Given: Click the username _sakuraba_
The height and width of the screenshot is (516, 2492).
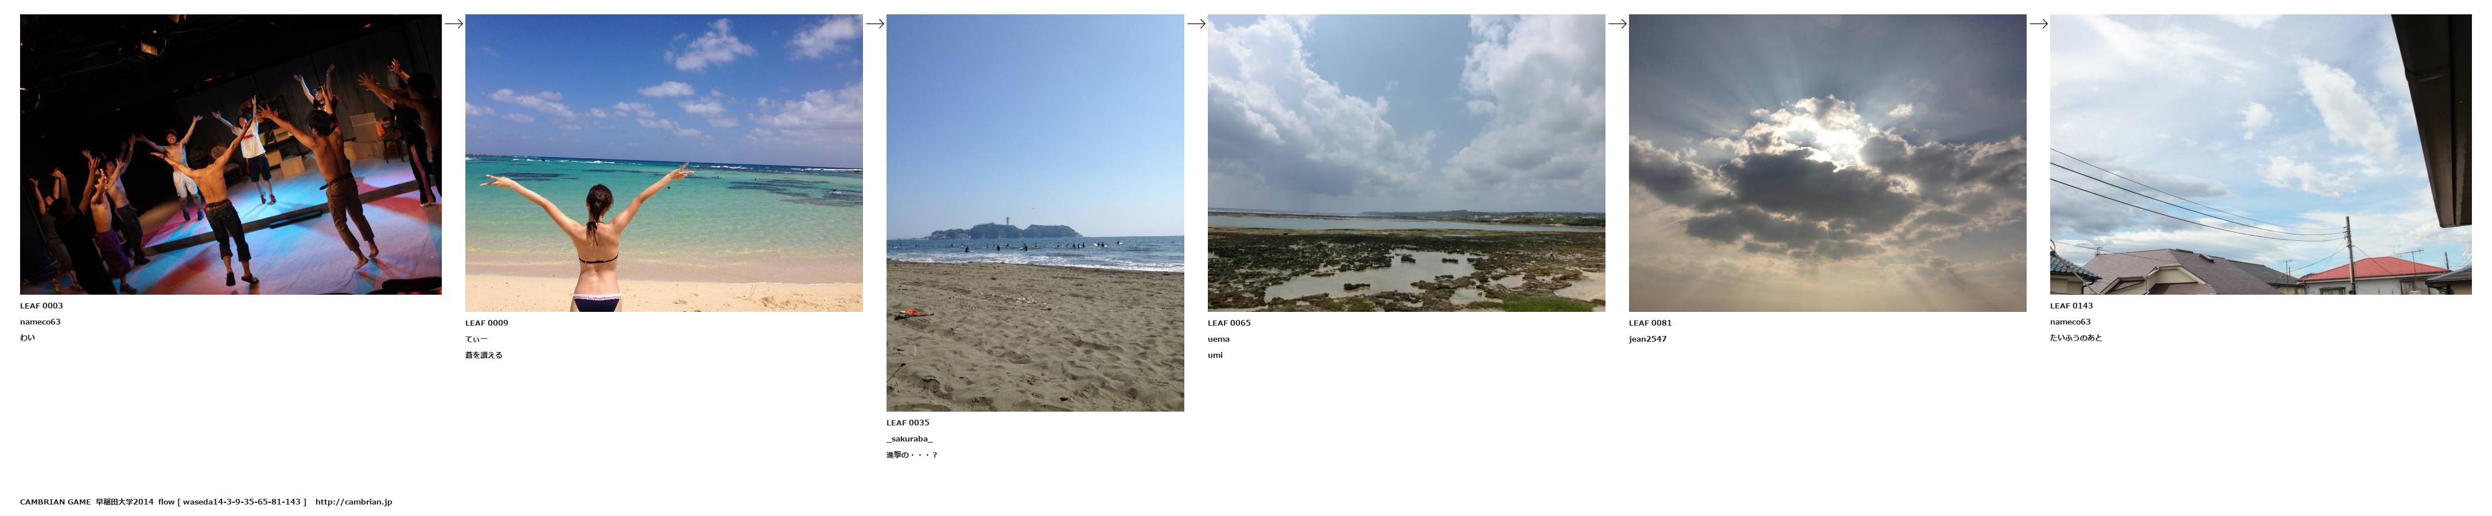Looking at the screenshot, I should click(x=909, y=439).
